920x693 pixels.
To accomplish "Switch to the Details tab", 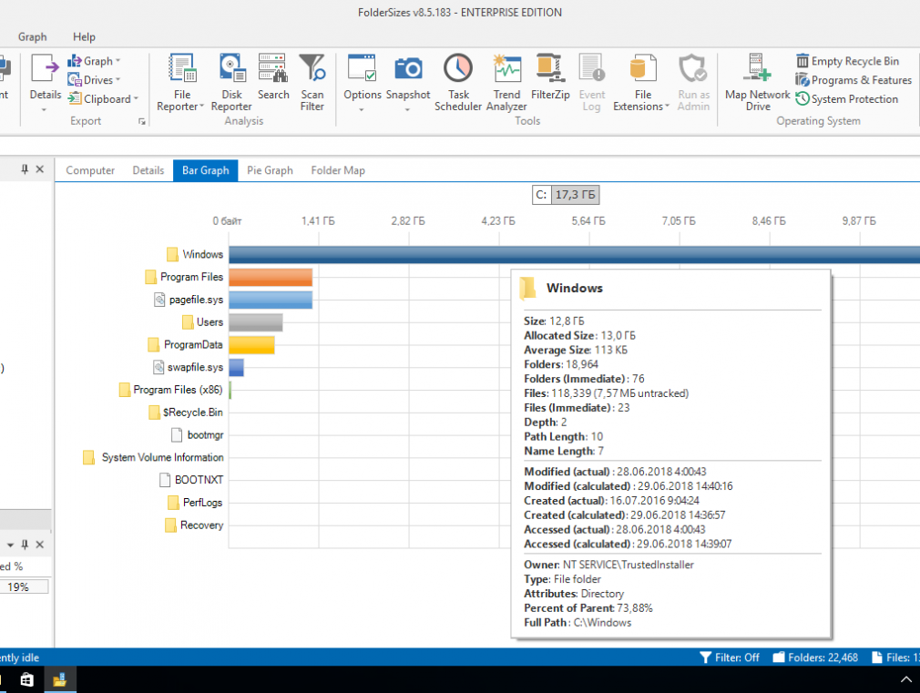I will (x=148, y=170).
